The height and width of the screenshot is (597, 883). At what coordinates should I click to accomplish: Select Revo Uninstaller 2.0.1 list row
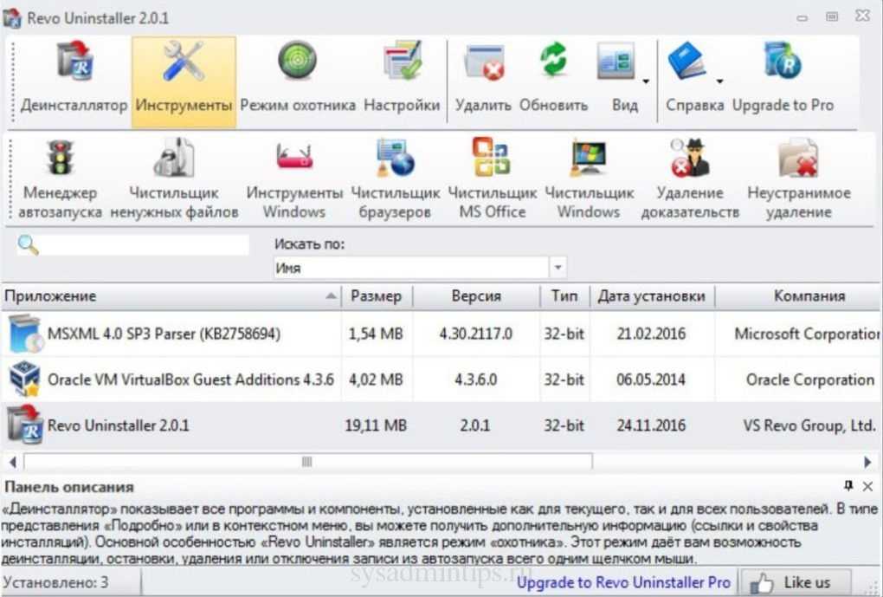441,425
